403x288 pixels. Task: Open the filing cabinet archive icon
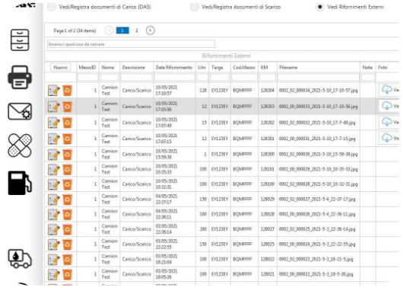20,40
